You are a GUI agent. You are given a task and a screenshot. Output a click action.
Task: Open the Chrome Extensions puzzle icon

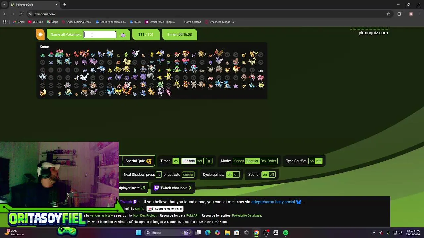(399, 14)
